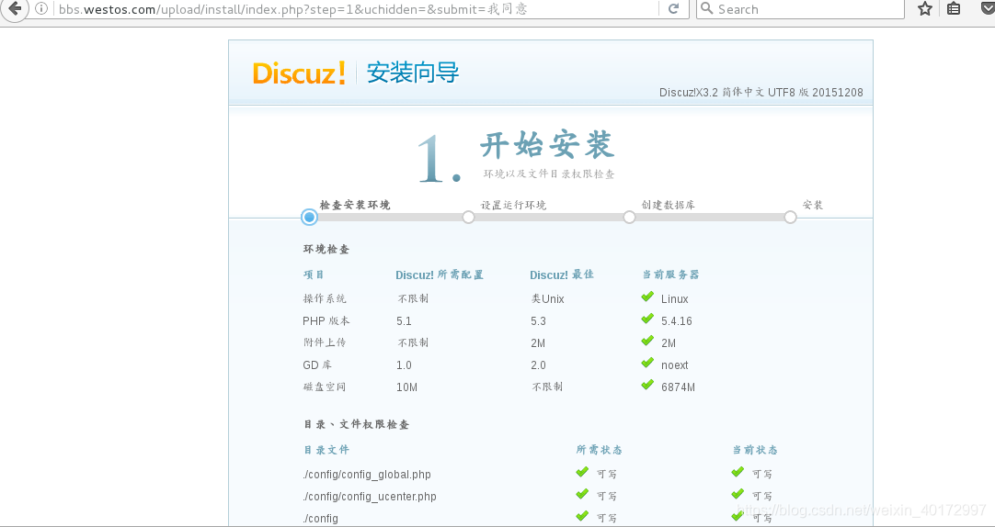Show bookmarks list icon

pyautogui.click(x=953, y=9)
